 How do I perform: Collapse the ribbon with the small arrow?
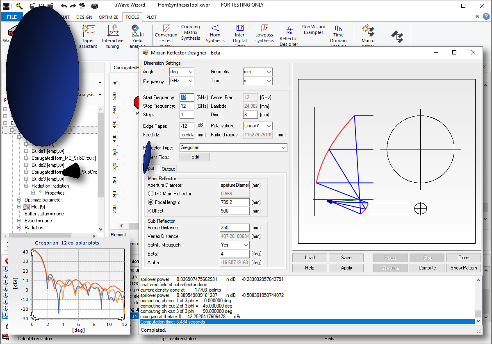[x=477, y=17]
